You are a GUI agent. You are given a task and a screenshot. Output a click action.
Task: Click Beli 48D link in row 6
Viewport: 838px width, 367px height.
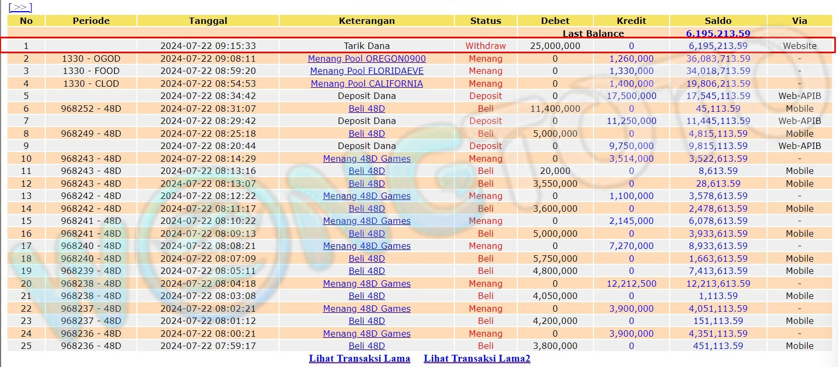(367, 109)
